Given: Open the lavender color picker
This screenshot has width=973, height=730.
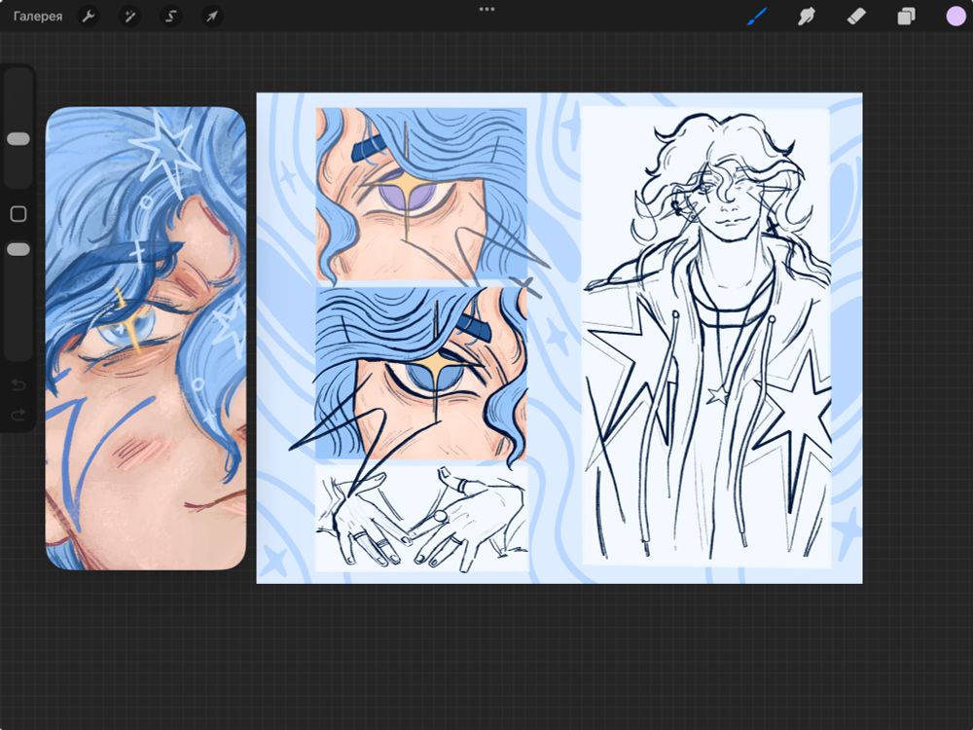Looking at the screenshot, I should (x=955, y=17).
